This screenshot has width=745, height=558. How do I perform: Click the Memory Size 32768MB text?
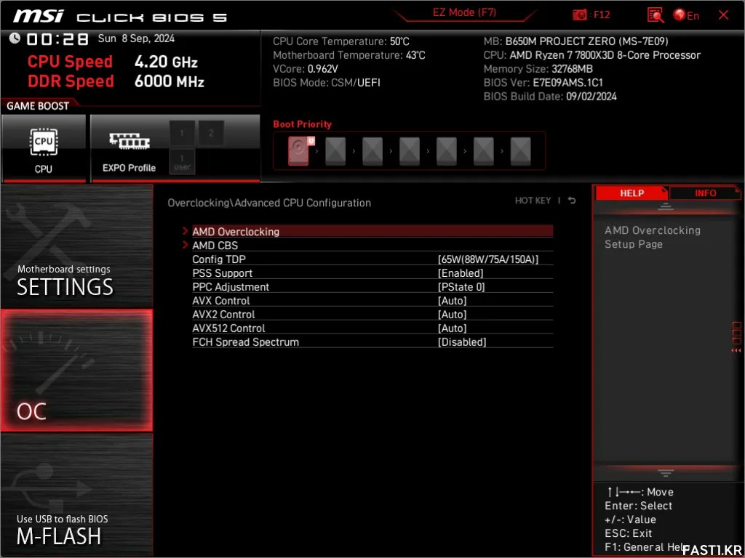[x=538, y=69]
